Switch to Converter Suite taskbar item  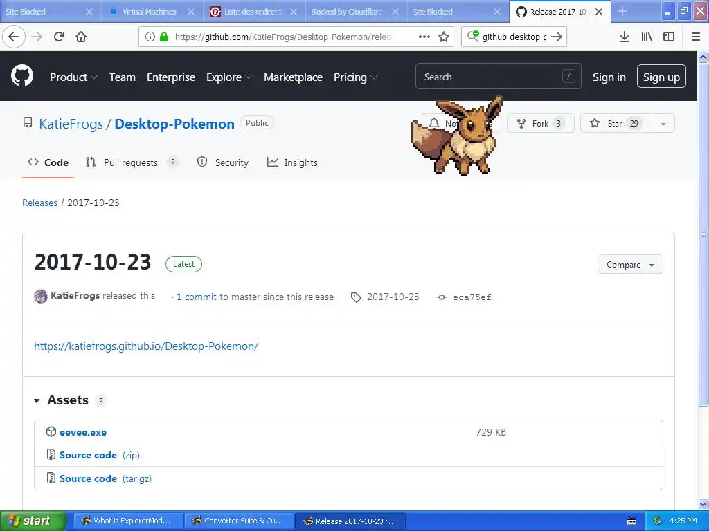pos(240,521)
